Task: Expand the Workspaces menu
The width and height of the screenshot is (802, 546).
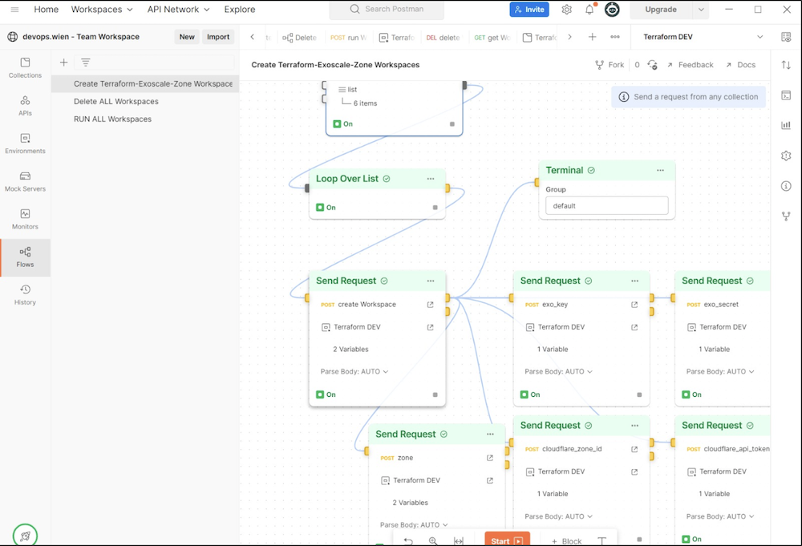Action: point(102,9)
